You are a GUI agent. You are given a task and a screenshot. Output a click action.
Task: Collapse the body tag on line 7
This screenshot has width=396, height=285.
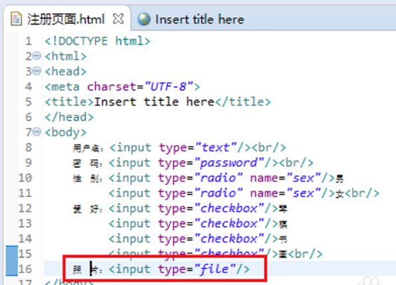[37, 132]
